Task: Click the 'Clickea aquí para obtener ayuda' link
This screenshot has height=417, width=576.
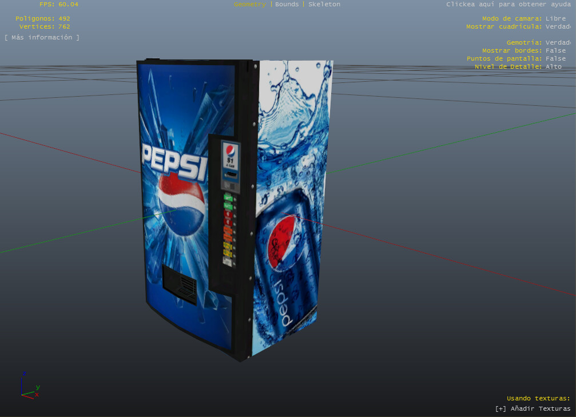Action: 508,5
